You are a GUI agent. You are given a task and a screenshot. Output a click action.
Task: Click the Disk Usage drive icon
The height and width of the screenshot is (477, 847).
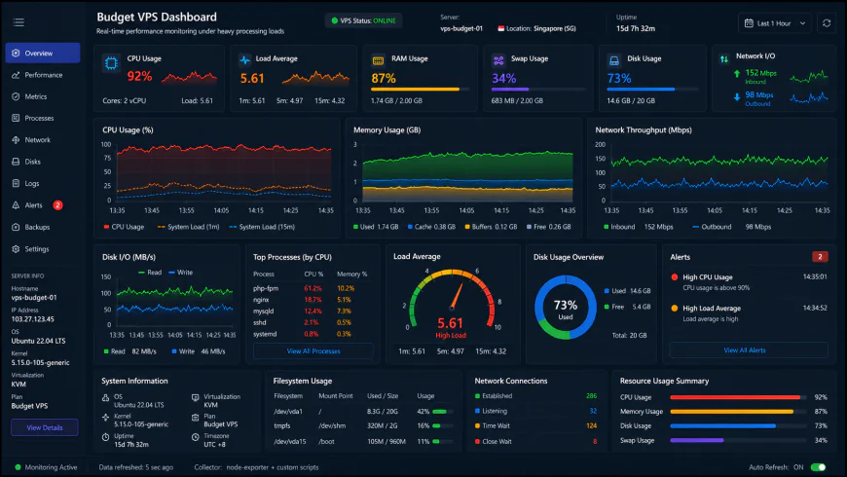pos(614,60)
